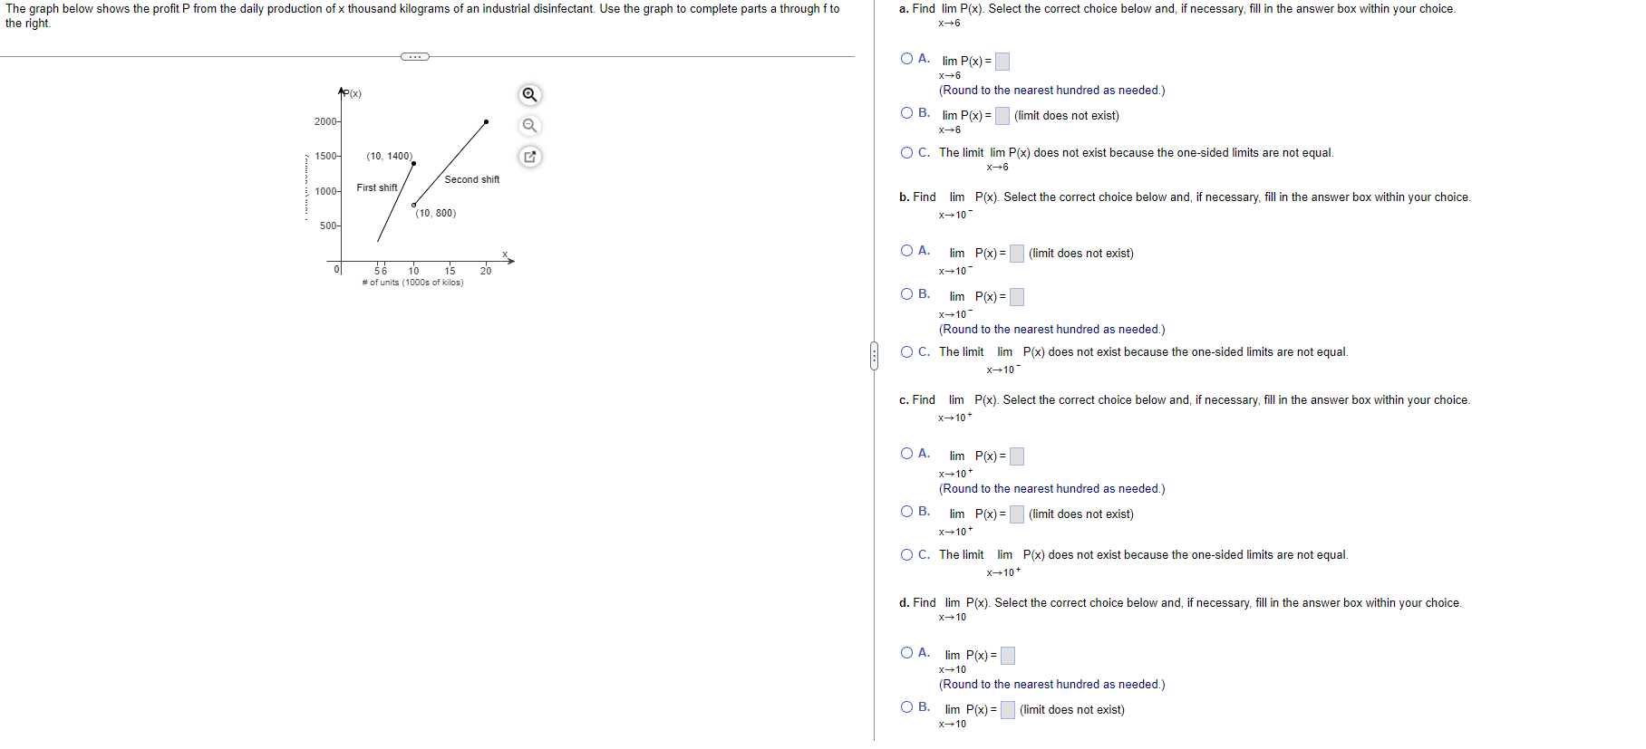
Task: Click the axis caption '# of units (1000s of kilos)'
Action: coord(412,283)
